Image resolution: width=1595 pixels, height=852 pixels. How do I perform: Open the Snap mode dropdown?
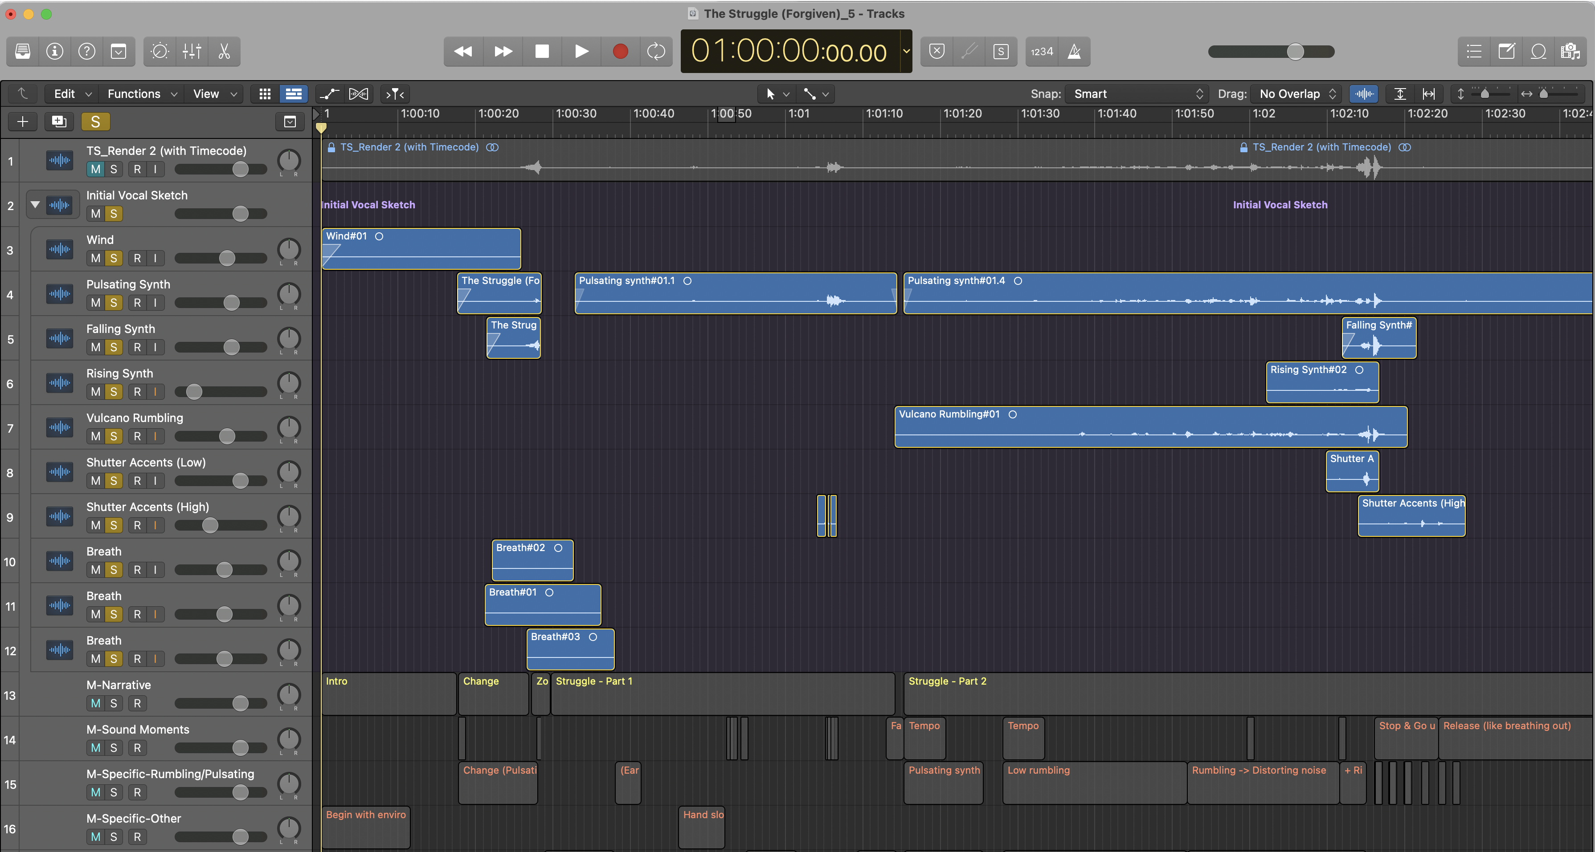(x=1137, y=94)
